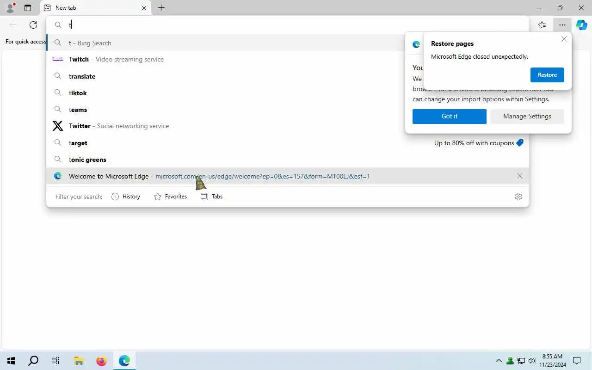The image size is (592, 370).
Task: Click the green user tray icon
Action: click(x=510, y=361)
